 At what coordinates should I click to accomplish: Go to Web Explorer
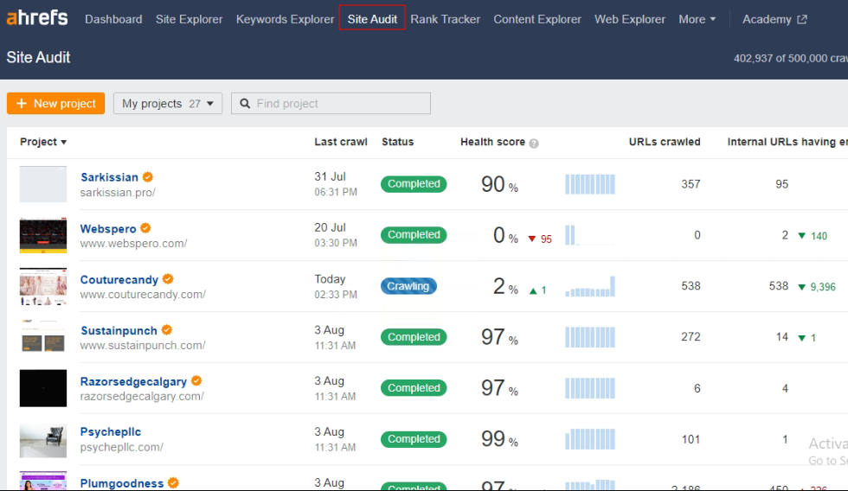(630, 19)
